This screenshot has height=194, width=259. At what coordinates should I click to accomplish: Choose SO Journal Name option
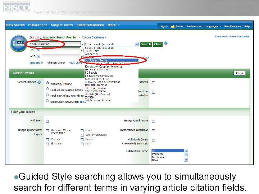click(112, 91)
